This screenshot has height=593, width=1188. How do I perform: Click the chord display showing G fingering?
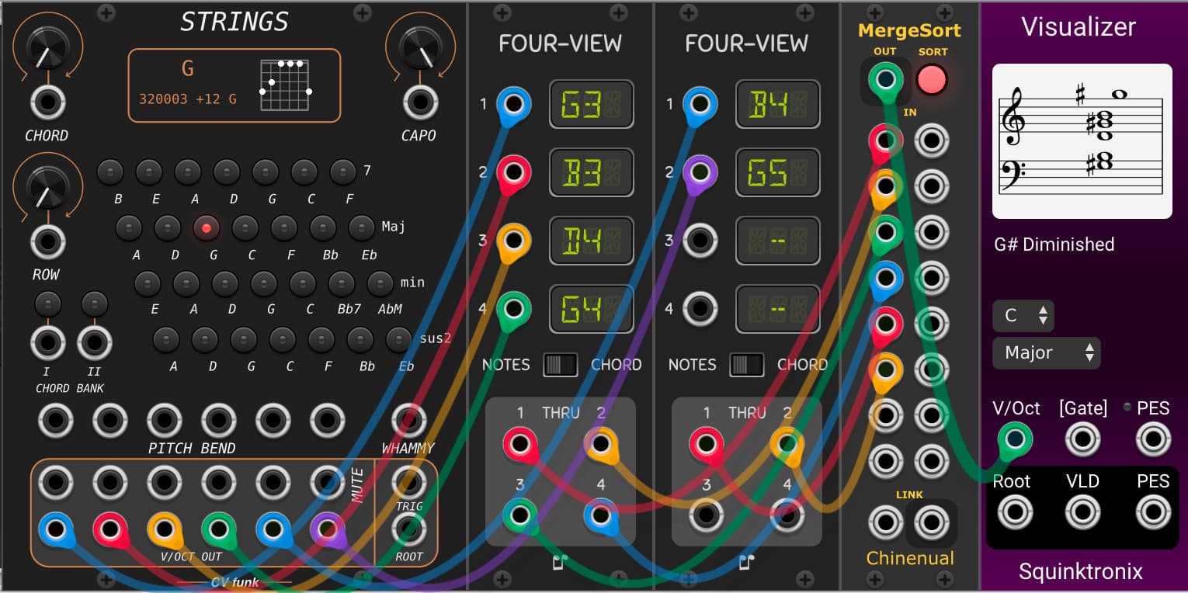(234, 85)
